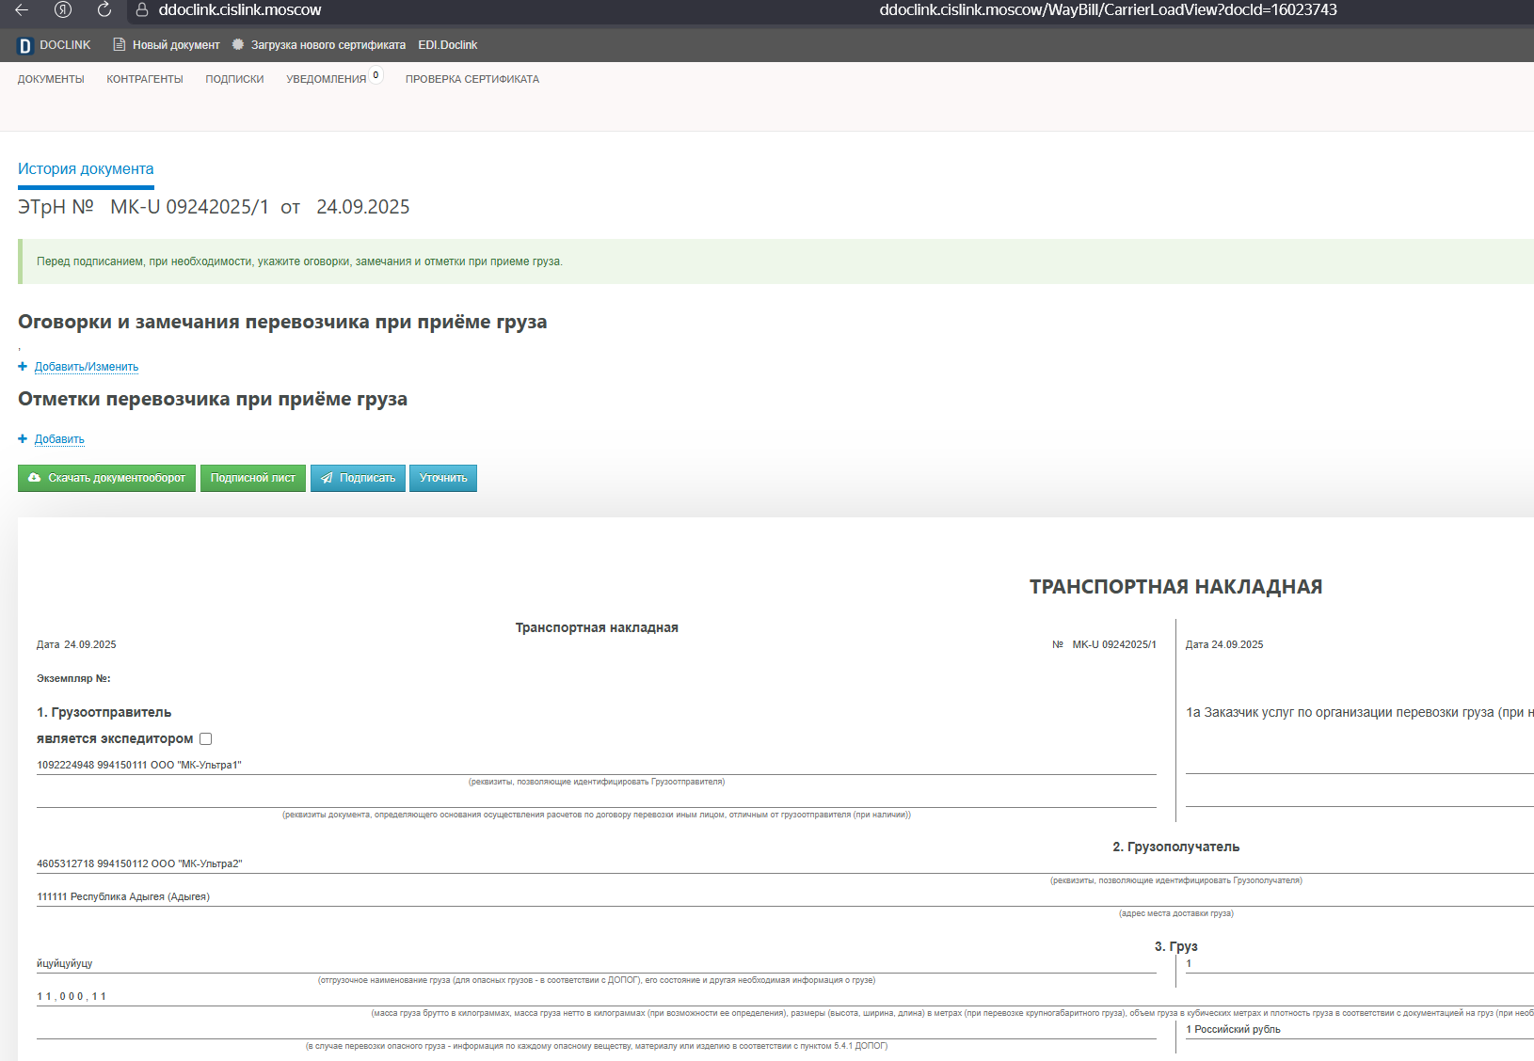Click the browser back arrow
Screen dimensions: 1534x1061
(x=22, y=10)
